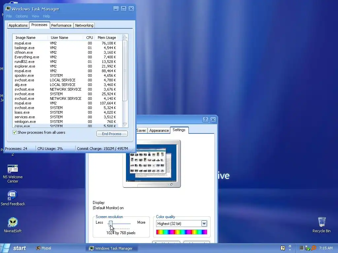Image resolution: width=338 pixels, height=253 pixels.
Task: Select the spoolsv.exe process row
Action: tap(66, 75)
